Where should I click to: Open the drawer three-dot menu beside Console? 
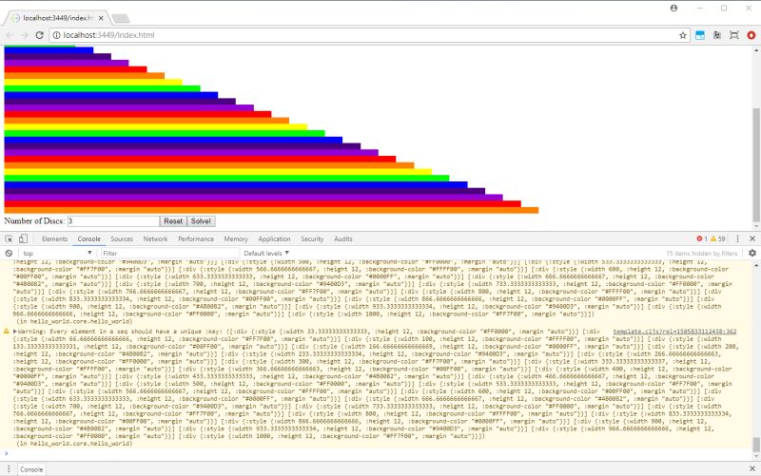coord(9,468)
